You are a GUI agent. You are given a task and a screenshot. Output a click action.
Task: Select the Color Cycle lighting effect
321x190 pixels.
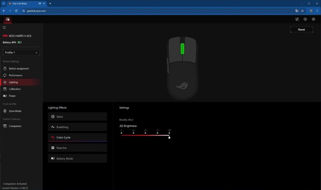point(77,138)
